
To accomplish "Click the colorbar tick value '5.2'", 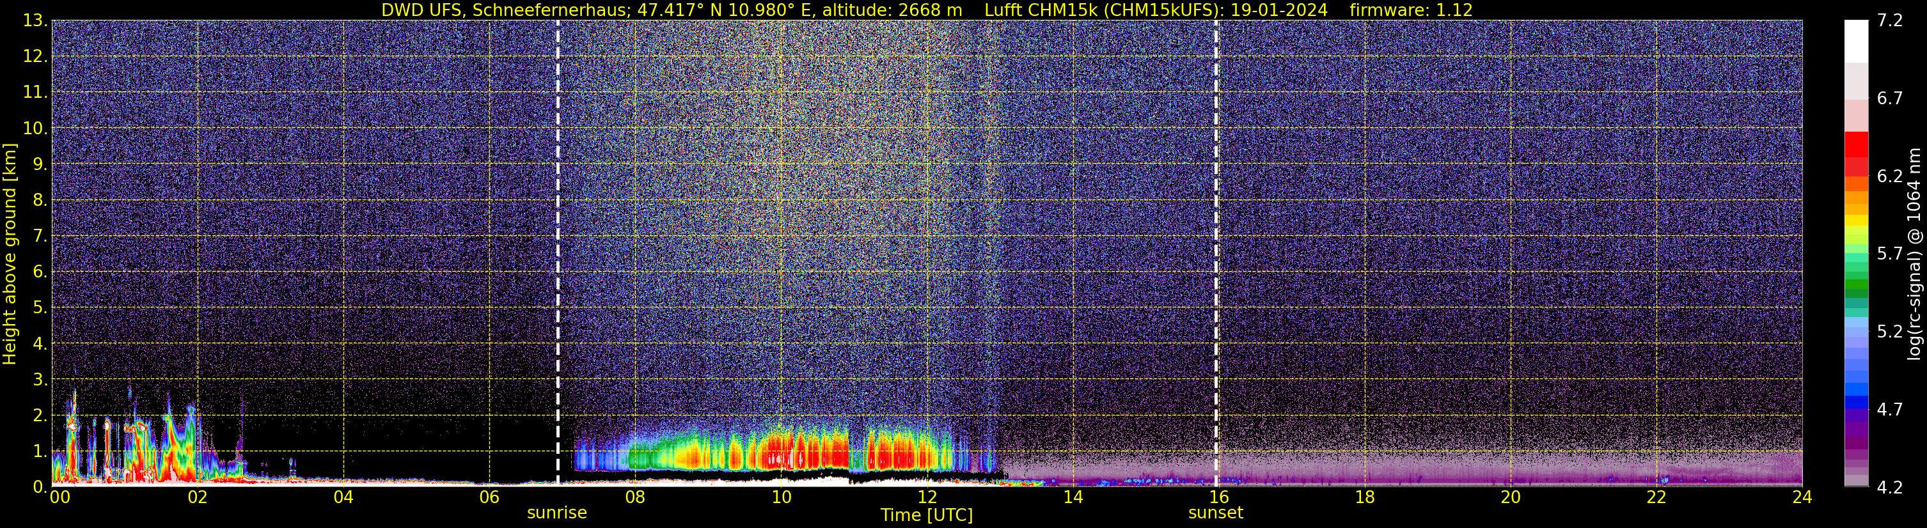I will [x=1890, y=332].
